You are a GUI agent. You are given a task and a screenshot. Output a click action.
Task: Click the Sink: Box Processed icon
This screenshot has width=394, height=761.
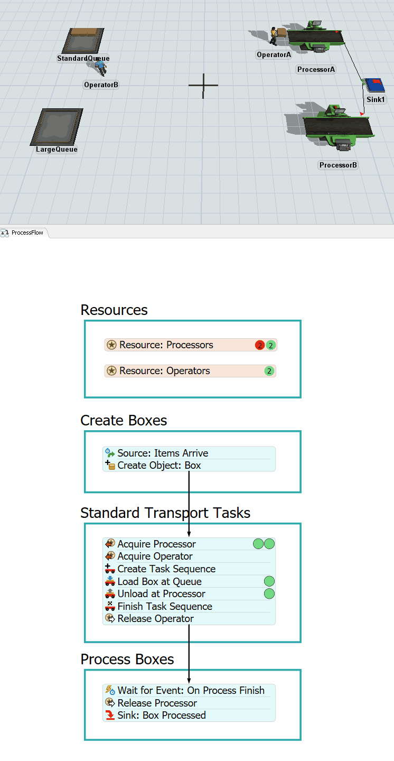[110, 716]
